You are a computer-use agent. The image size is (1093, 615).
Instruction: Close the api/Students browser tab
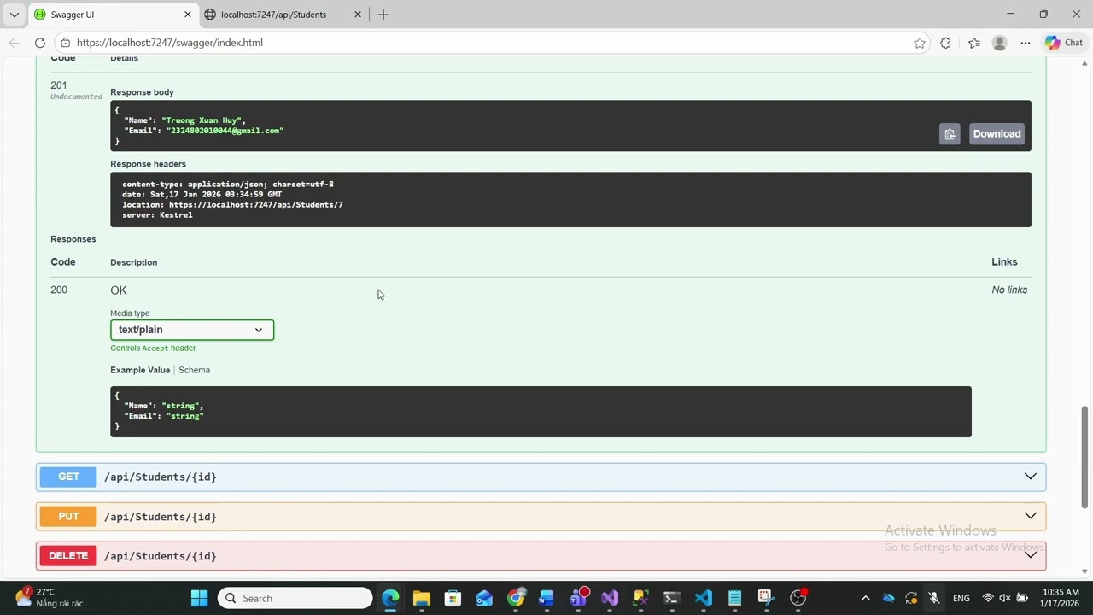358,15
